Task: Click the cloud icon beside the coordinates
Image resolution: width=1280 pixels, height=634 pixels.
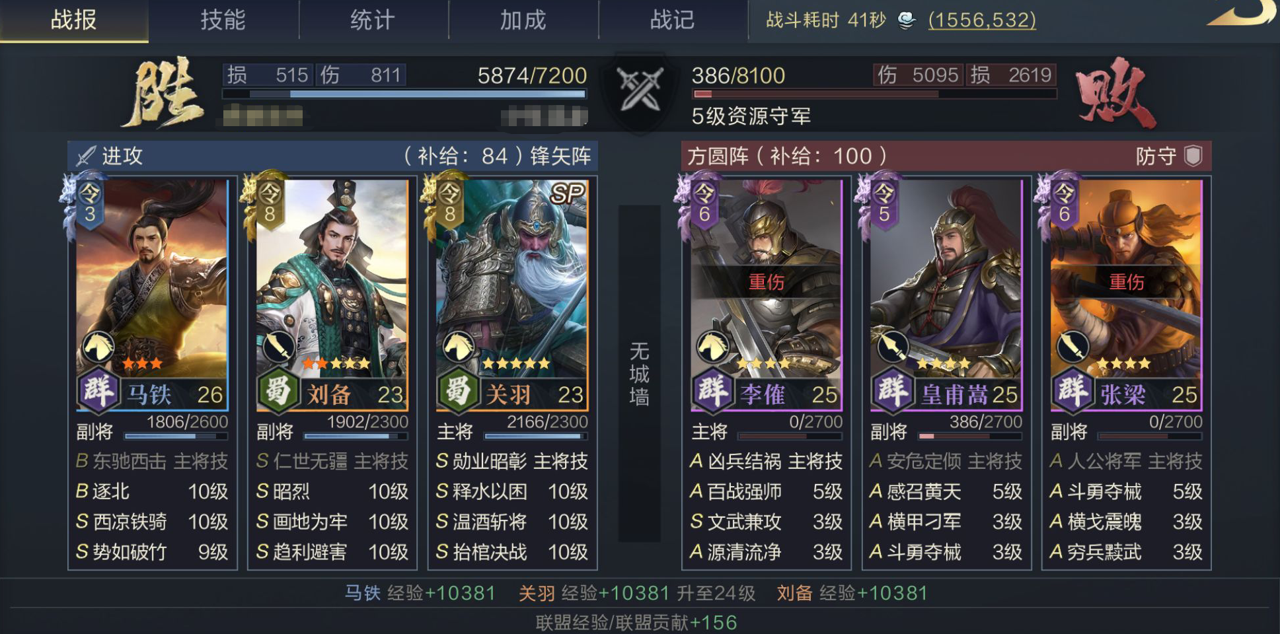Action: click(x=907, y=20)
